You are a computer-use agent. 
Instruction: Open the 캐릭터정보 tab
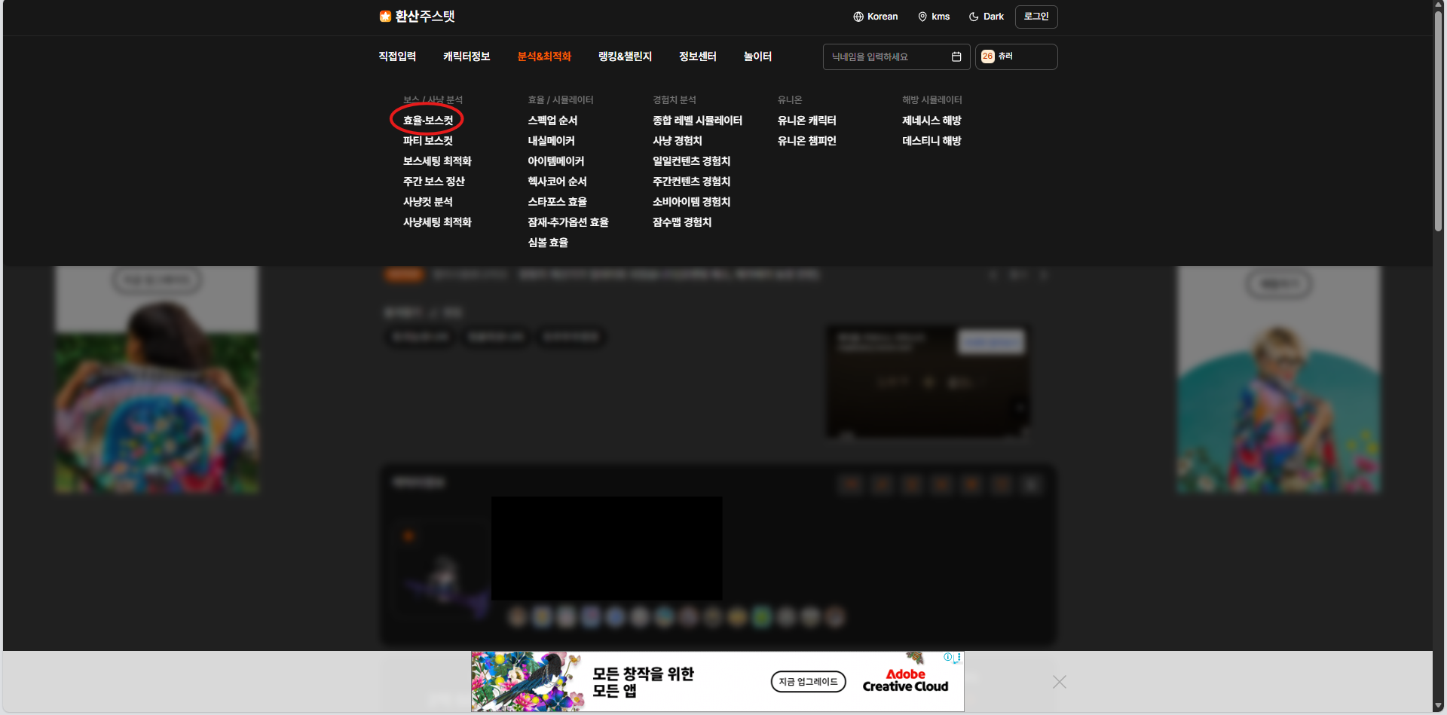point(465,56)
